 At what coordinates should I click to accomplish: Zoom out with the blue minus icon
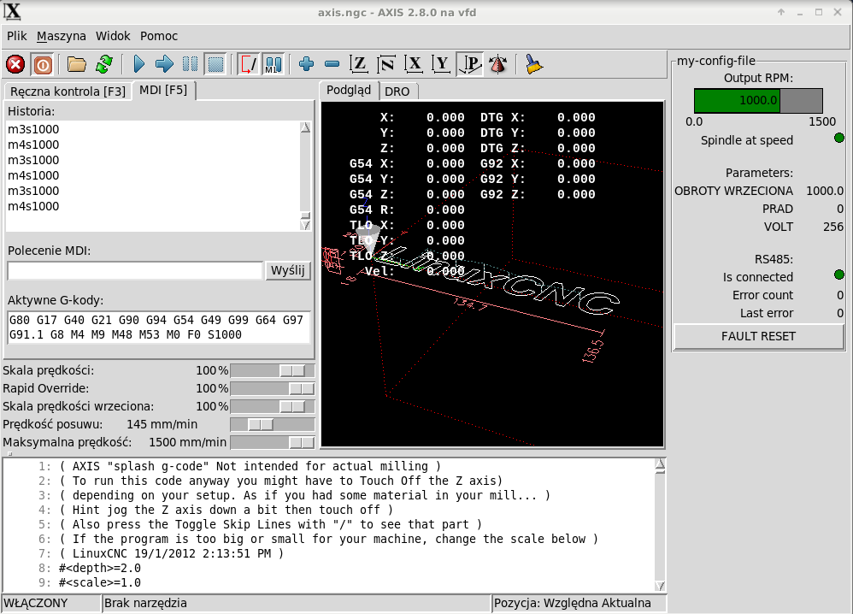click(332, 64)
